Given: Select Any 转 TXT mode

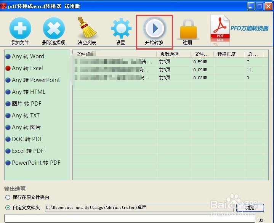Looking at the screenshot, I should [22, 116].
